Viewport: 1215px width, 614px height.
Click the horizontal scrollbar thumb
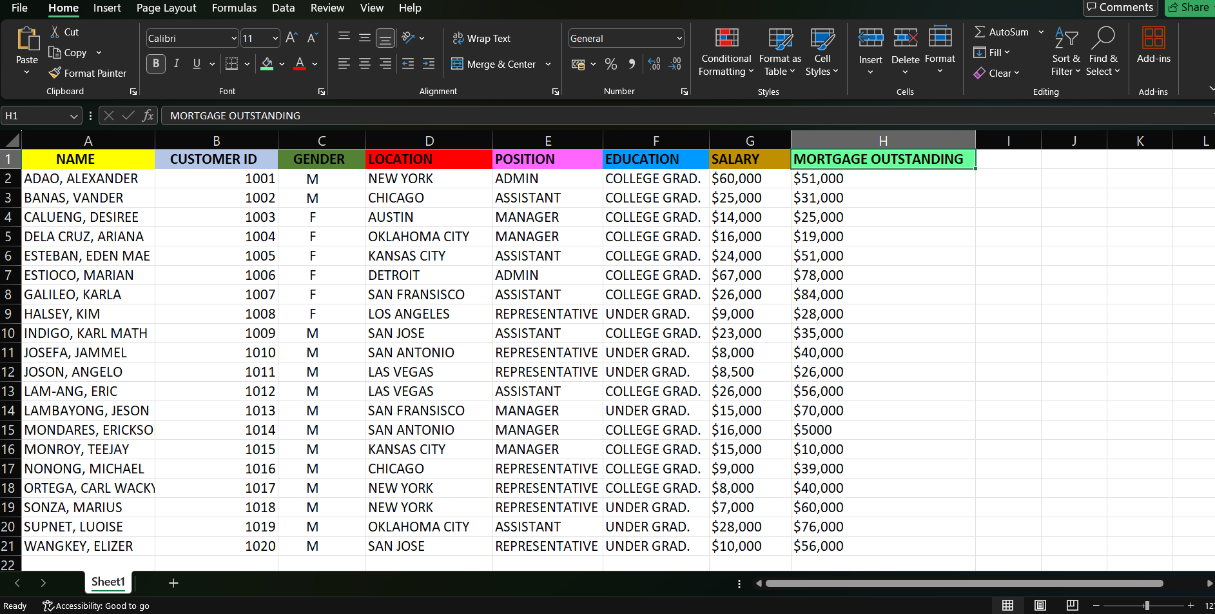click(x=964, y=584)
